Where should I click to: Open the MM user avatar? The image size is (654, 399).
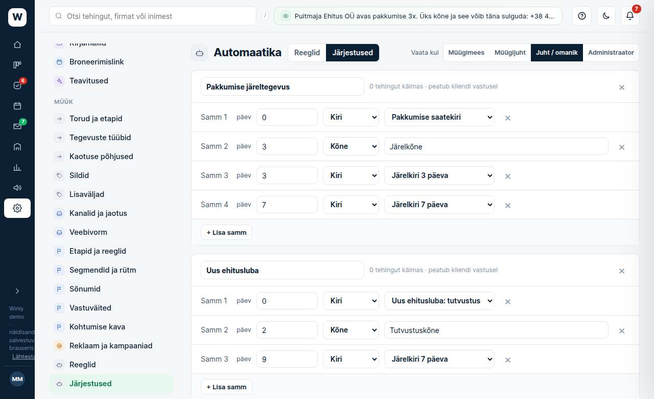(17, 379)
